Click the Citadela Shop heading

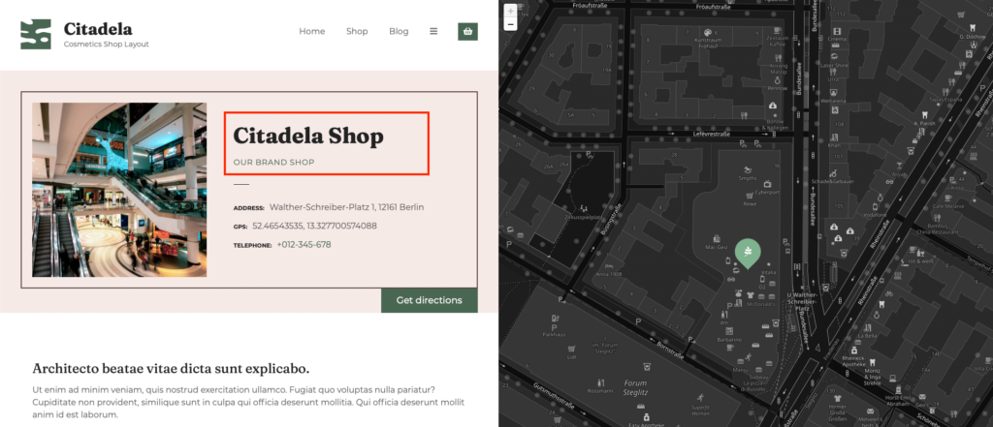(x=308, y=137)
